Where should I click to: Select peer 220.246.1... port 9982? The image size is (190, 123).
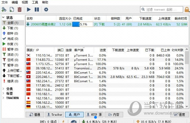click(x=105, y=77)
